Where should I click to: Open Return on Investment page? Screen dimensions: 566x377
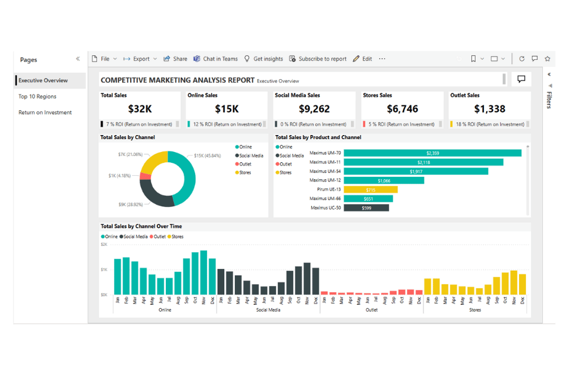pyautogui.click(x=45, y=112)
